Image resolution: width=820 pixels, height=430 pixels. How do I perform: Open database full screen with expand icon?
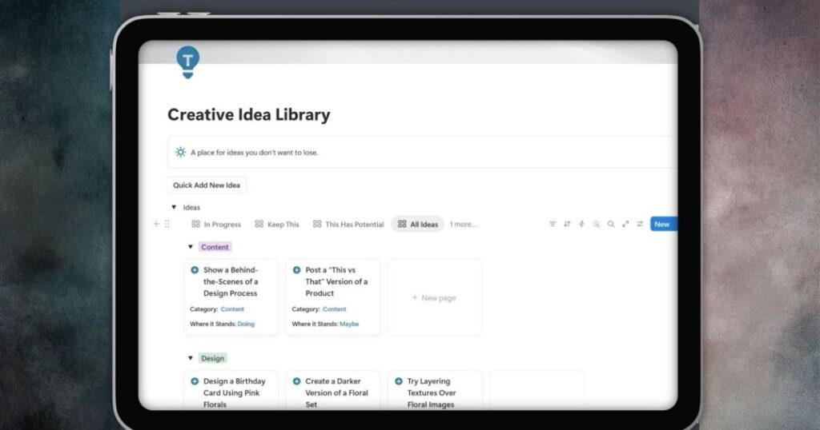pyautogui.click(x=625, y=225)
